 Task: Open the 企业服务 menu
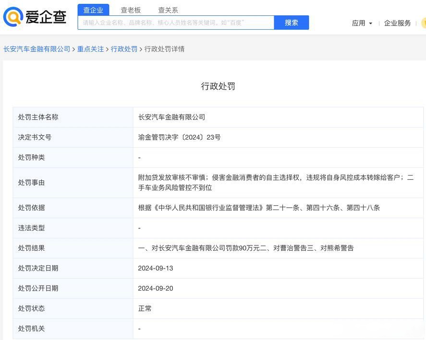click(397, 23)
